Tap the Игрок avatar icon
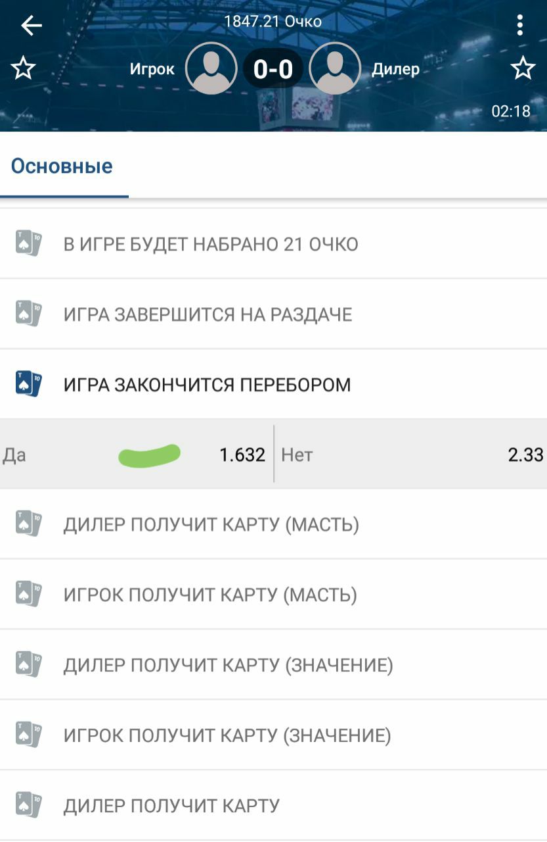The width and height of the screenshot is (547, 842). tap(211, 68)
